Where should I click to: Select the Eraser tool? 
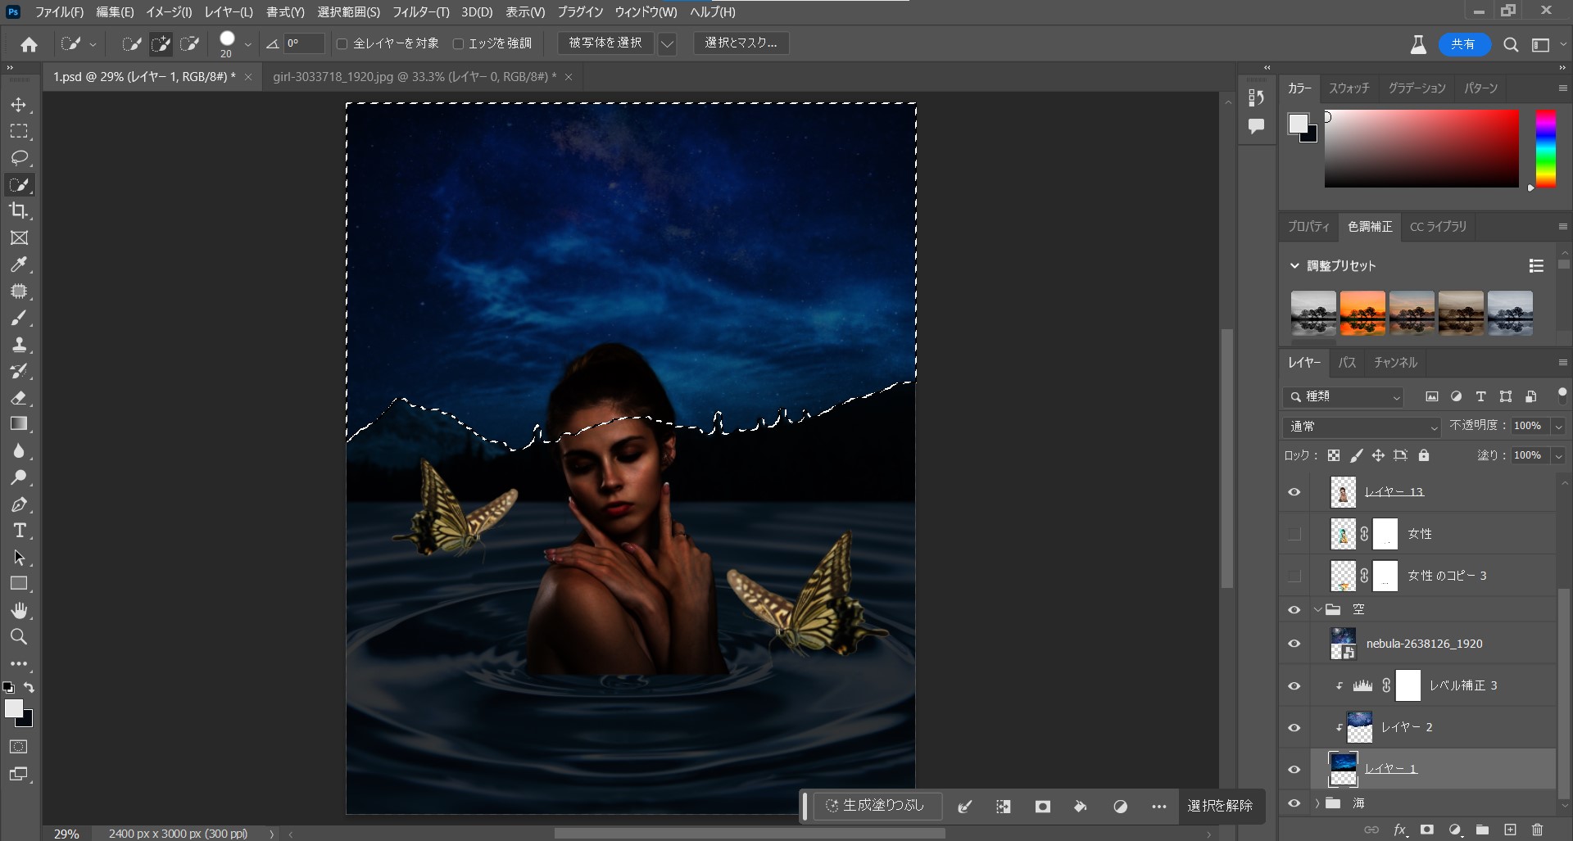pyautogui.click(x=19, y=398)
